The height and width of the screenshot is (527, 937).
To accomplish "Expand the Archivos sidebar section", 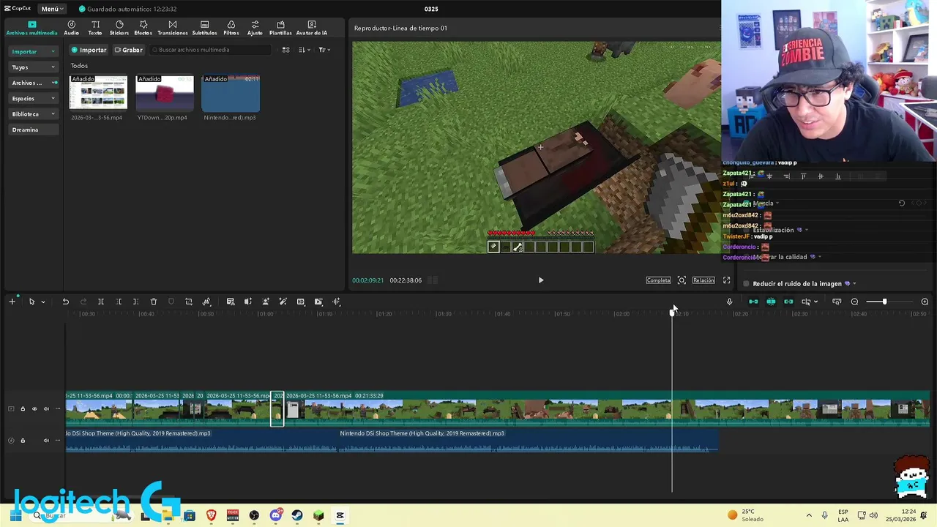I will (33, 83).
